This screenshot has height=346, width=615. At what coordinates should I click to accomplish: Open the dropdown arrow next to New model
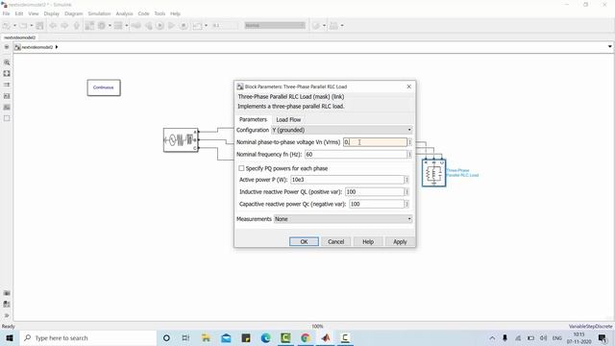click(x=15, y=26)
